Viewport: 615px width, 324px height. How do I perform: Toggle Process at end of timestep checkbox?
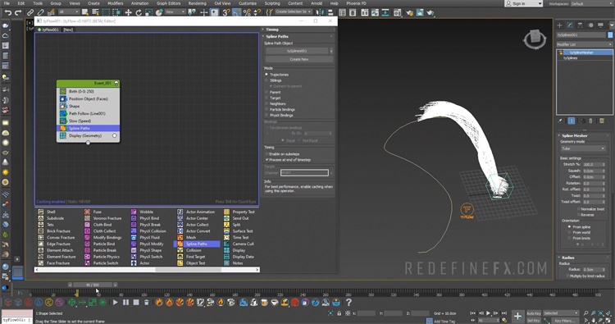point(267,160)
